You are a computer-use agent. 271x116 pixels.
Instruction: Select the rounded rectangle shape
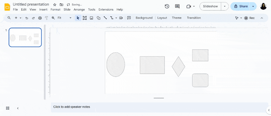click(200, 80)
